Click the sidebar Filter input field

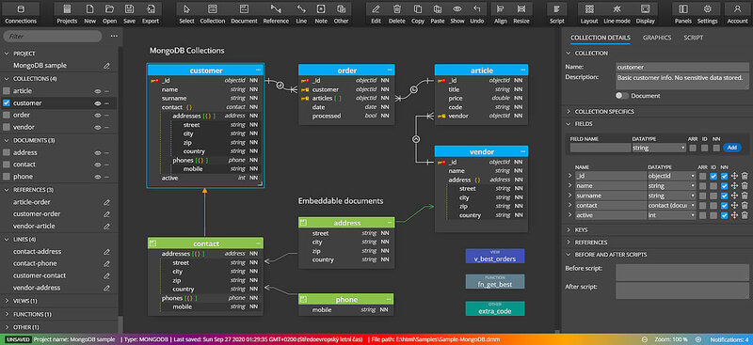coord(53,36)
